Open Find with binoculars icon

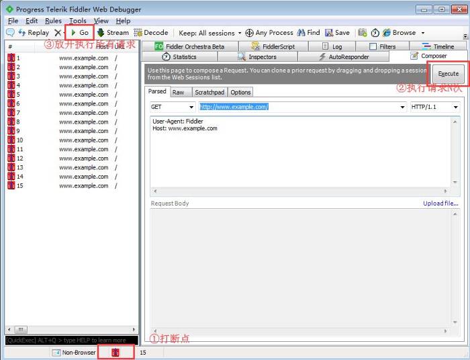tap(308, 33)
